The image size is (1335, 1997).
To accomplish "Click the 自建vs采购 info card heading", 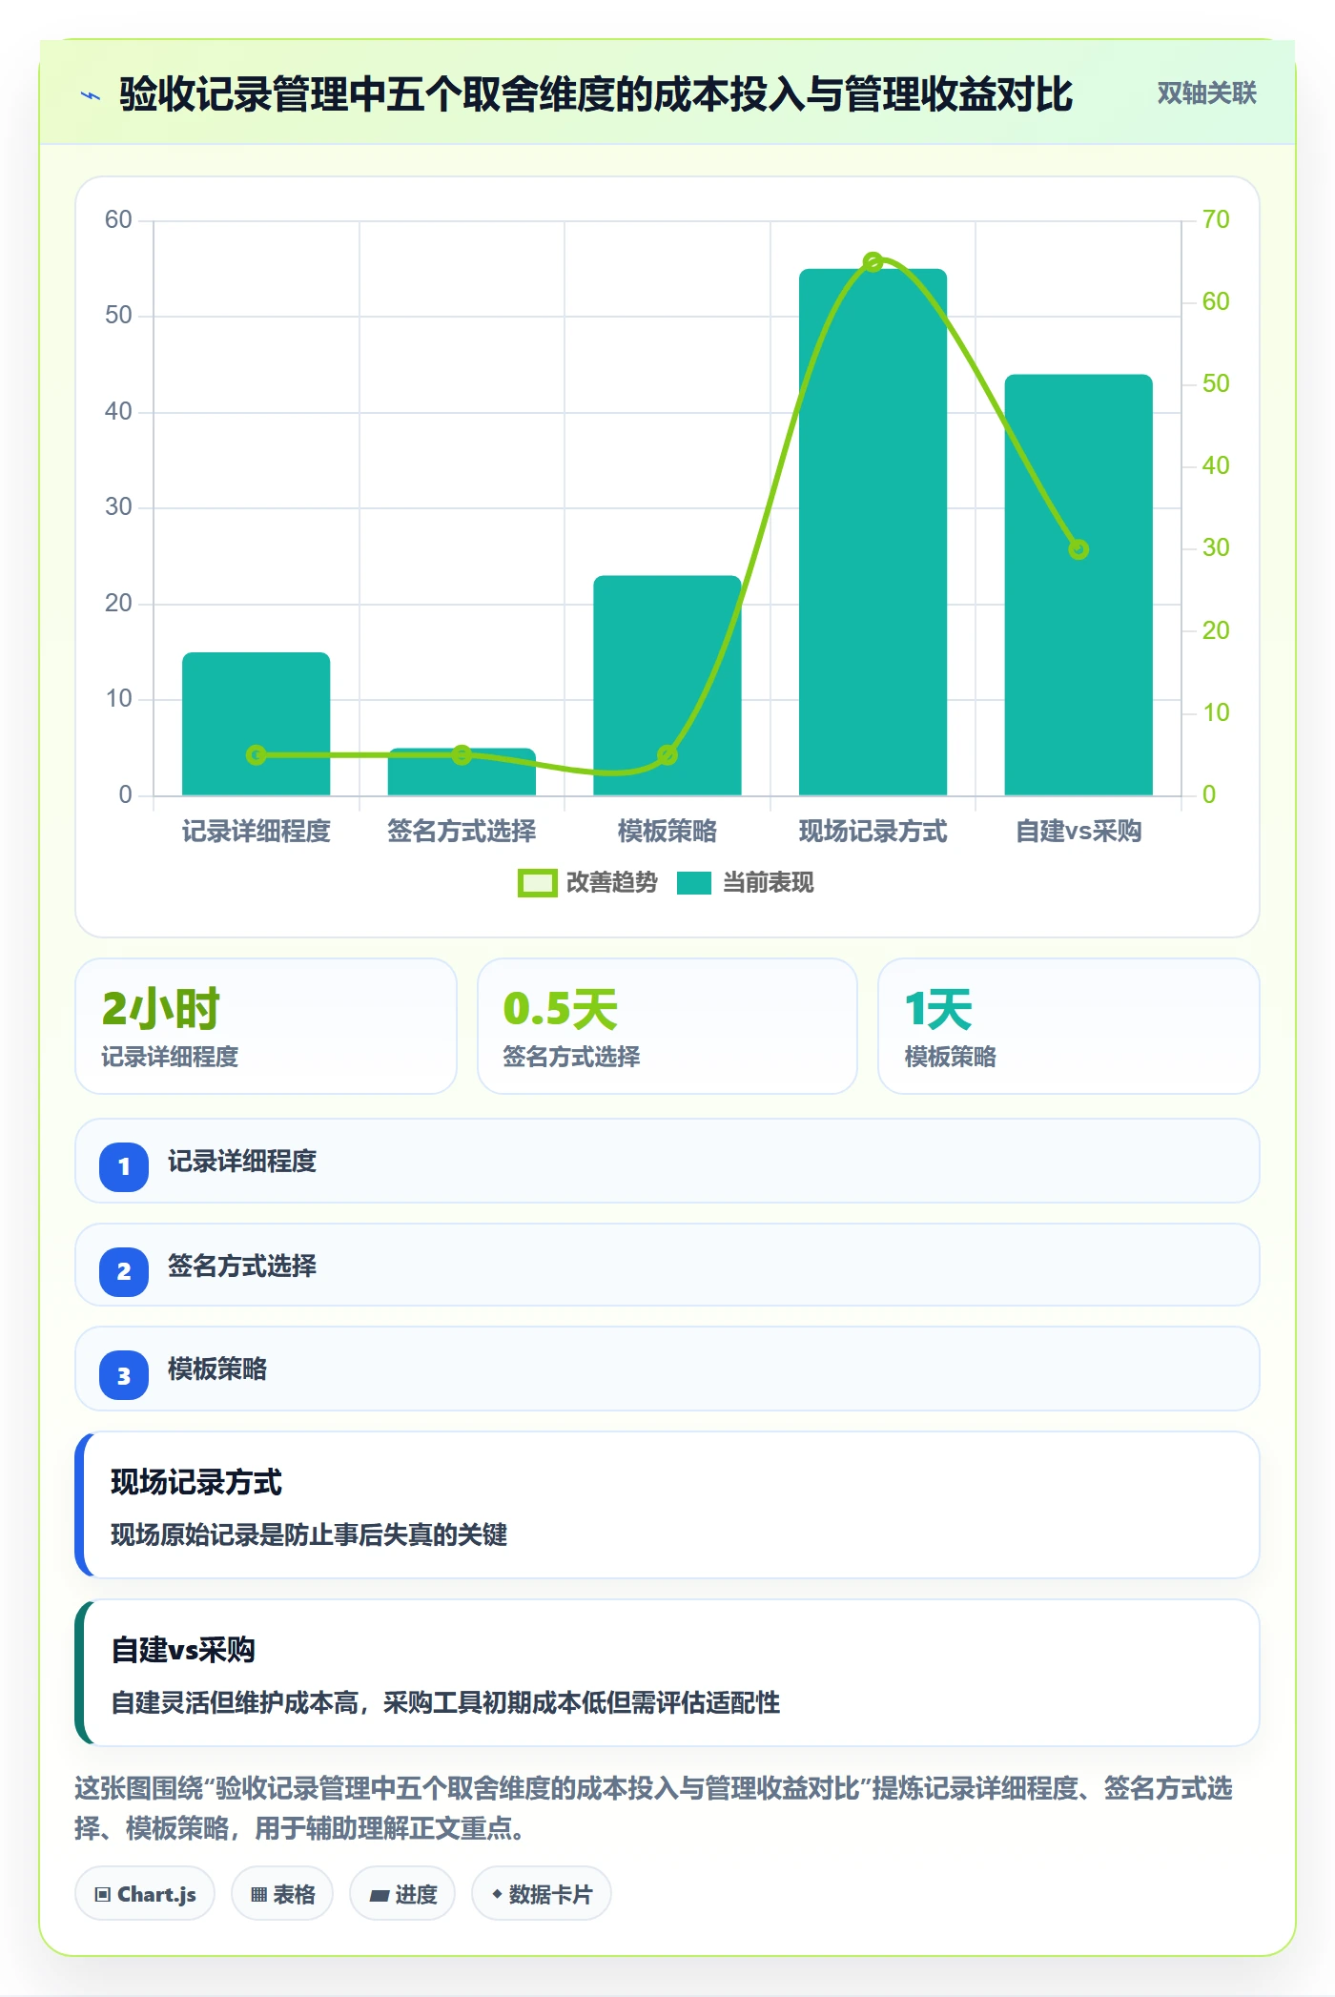I will point(183,1650).
